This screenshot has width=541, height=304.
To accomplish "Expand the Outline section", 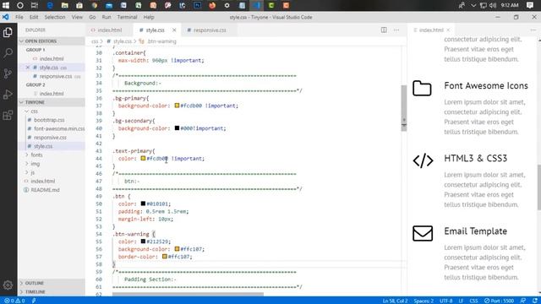I will click(52, 283).
